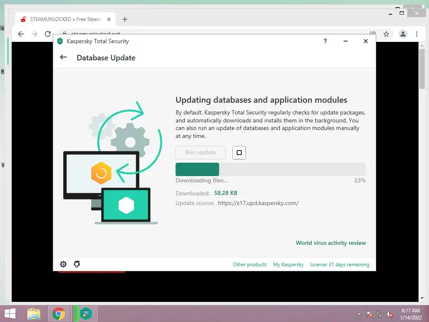Screen dimensions: 429x322
Task: Open Kaspersky support headset icon
Action: coord(77,264)
